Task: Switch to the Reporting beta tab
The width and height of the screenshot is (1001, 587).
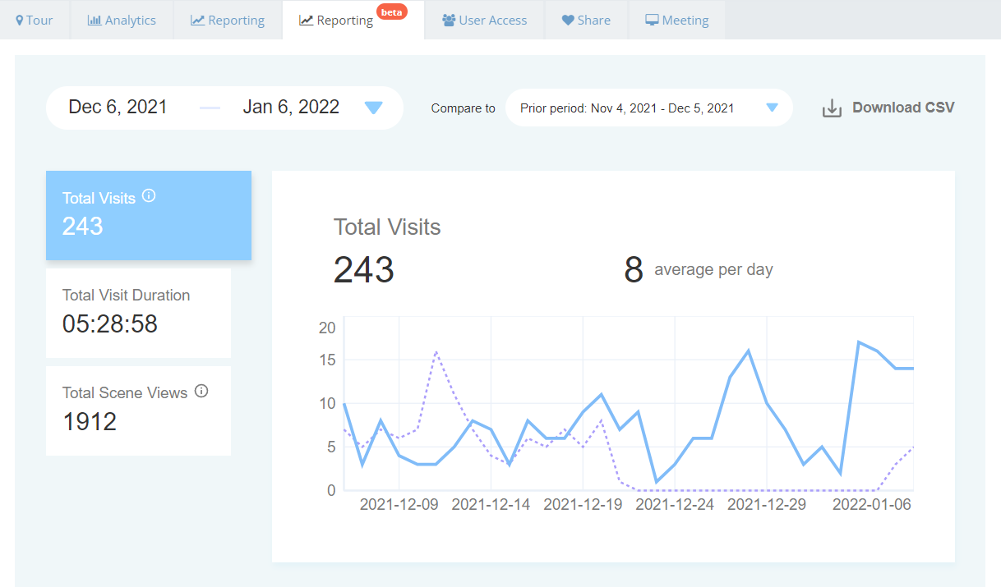Action: point(344,21)
